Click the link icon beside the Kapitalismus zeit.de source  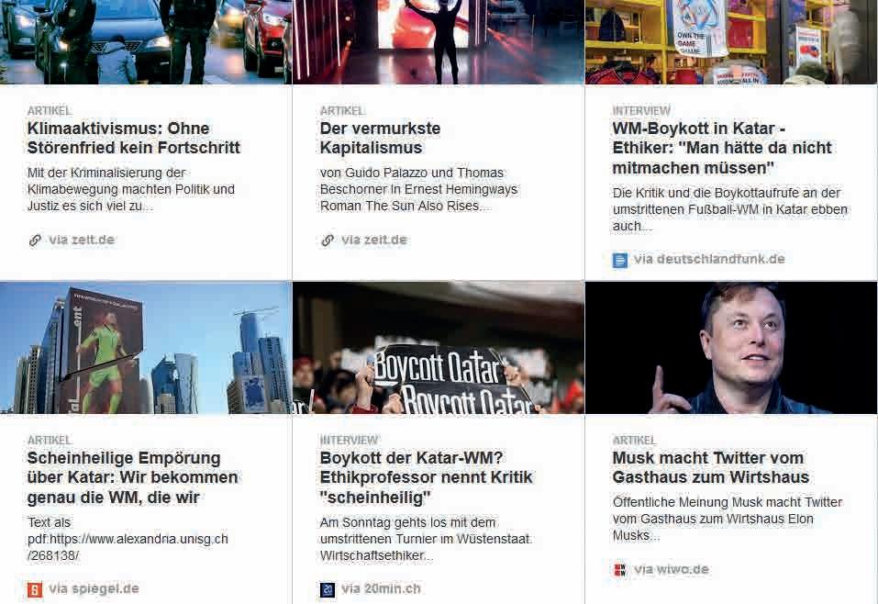pyautogui.click(x=328, y=240)
